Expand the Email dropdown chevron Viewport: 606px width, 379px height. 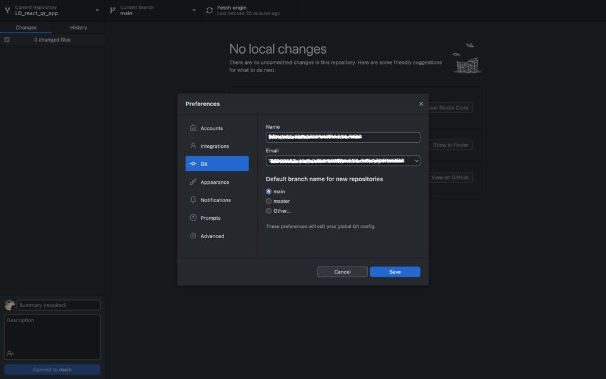416,160
